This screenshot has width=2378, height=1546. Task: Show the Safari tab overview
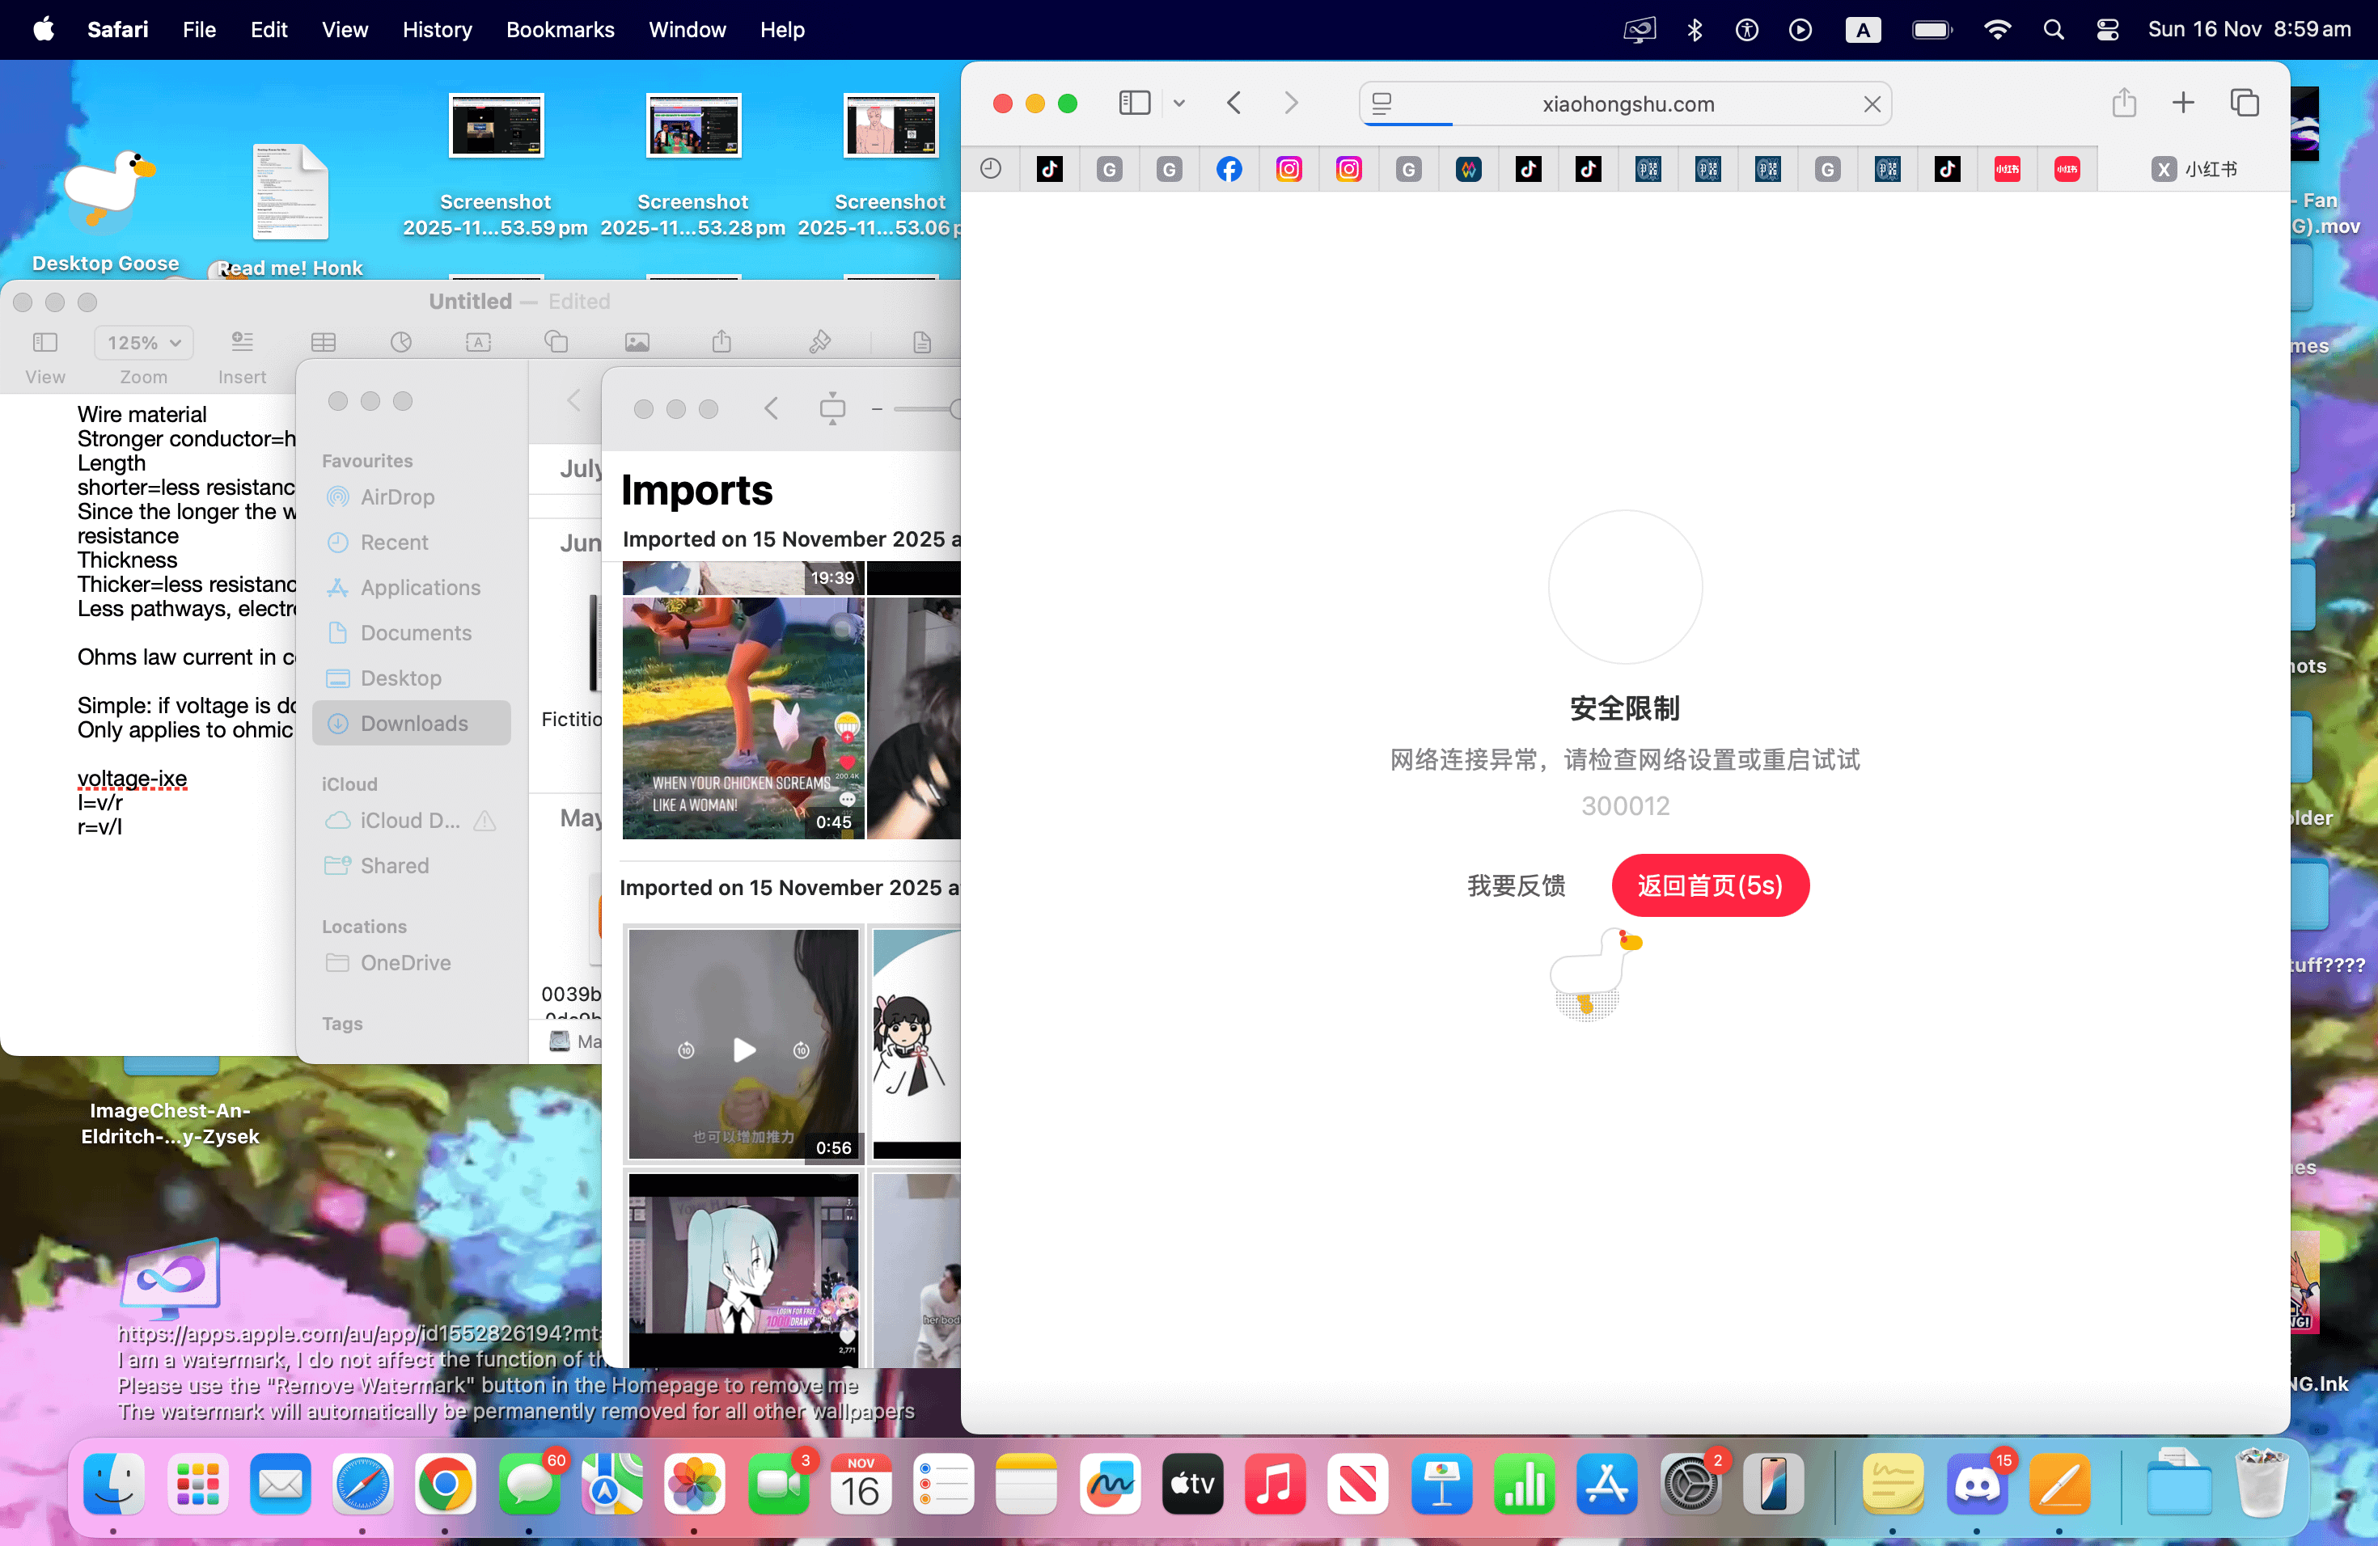2244,103
